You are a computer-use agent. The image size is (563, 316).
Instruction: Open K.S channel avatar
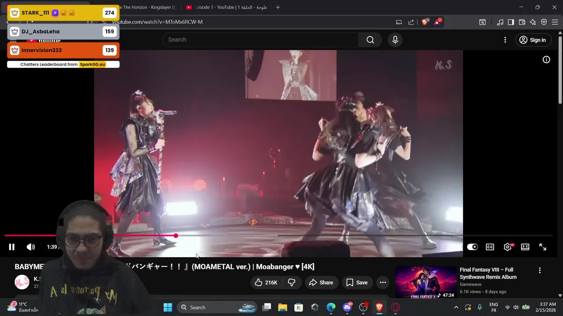22,282
